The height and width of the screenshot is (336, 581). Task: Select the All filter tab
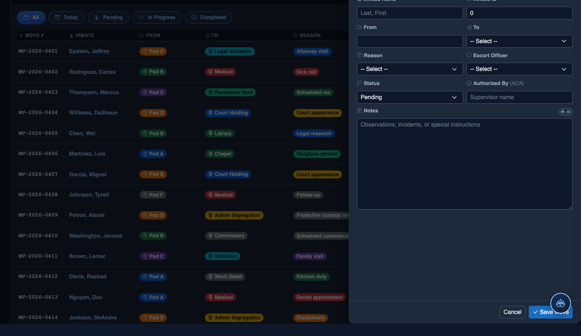pos(31,17)
